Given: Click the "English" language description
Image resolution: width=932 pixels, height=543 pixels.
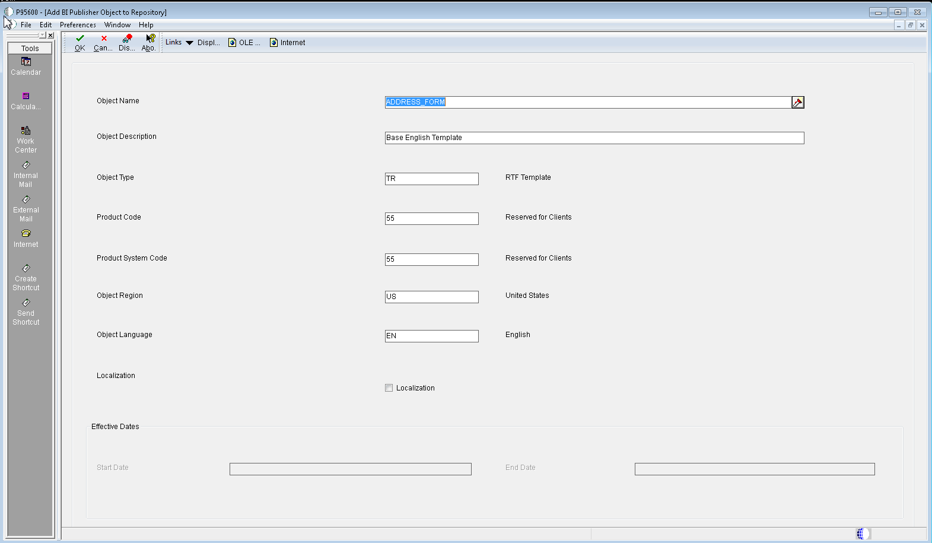Looking at the screenshot, I should pos(518,335).
